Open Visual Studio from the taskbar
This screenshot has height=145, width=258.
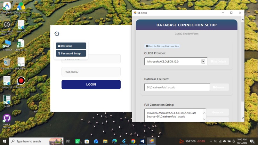click(x=142, y=141)
